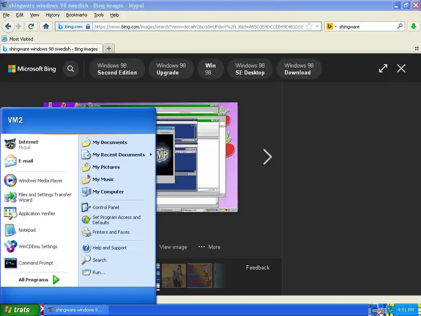Open the Tools menu

click(x=99, y=15)
